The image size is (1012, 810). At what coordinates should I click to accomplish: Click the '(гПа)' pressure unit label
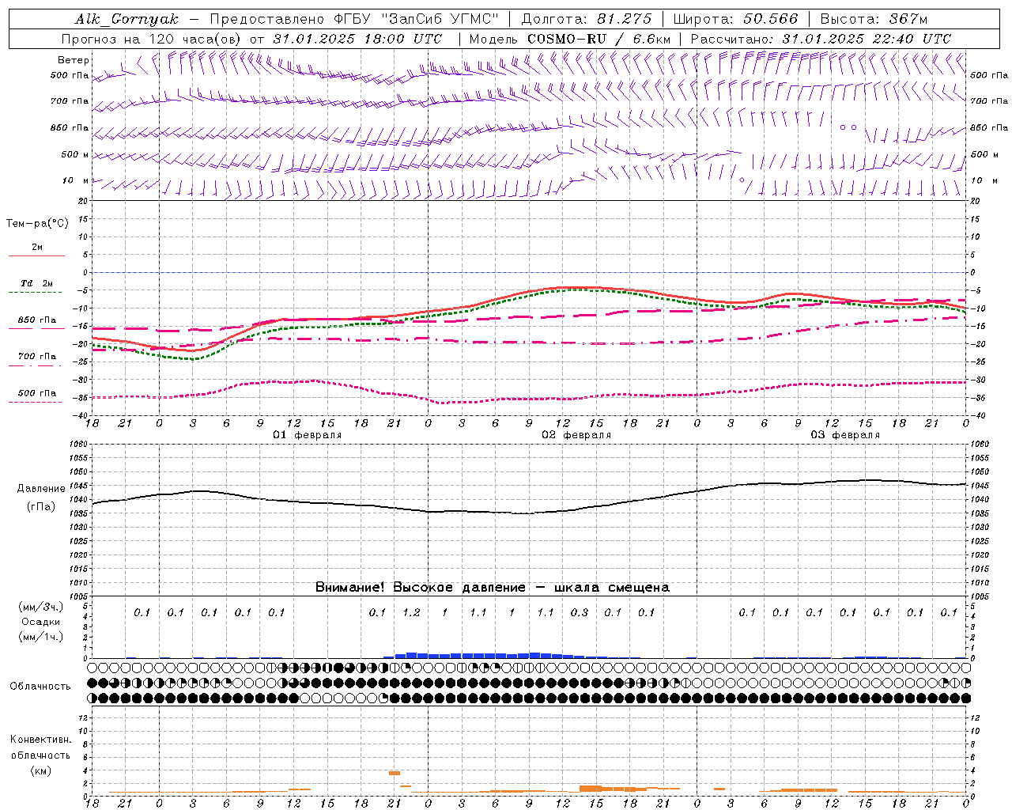click(41, 507)
